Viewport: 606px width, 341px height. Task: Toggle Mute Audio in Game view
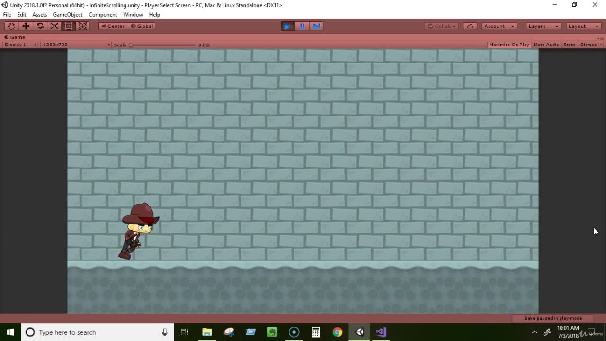[546, 45]
